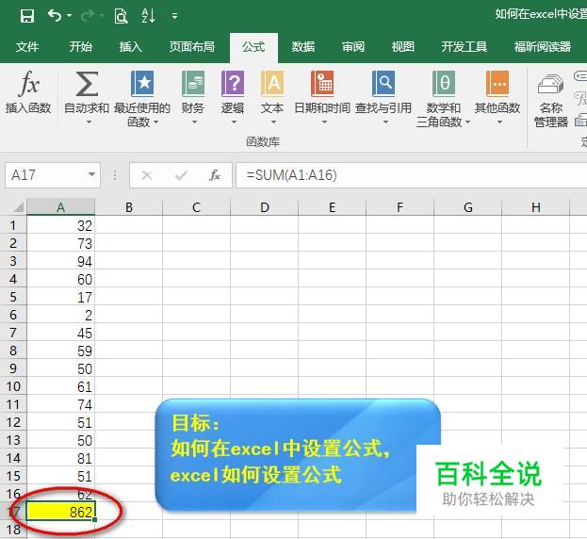Viewport: 587px width, 539px height.
Task: Go to the 数据 tab
Action: [303, 47]
